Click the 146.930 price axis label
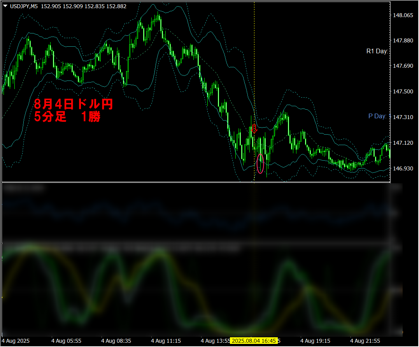This screenshot has height=347, width=419. (403, 168)
